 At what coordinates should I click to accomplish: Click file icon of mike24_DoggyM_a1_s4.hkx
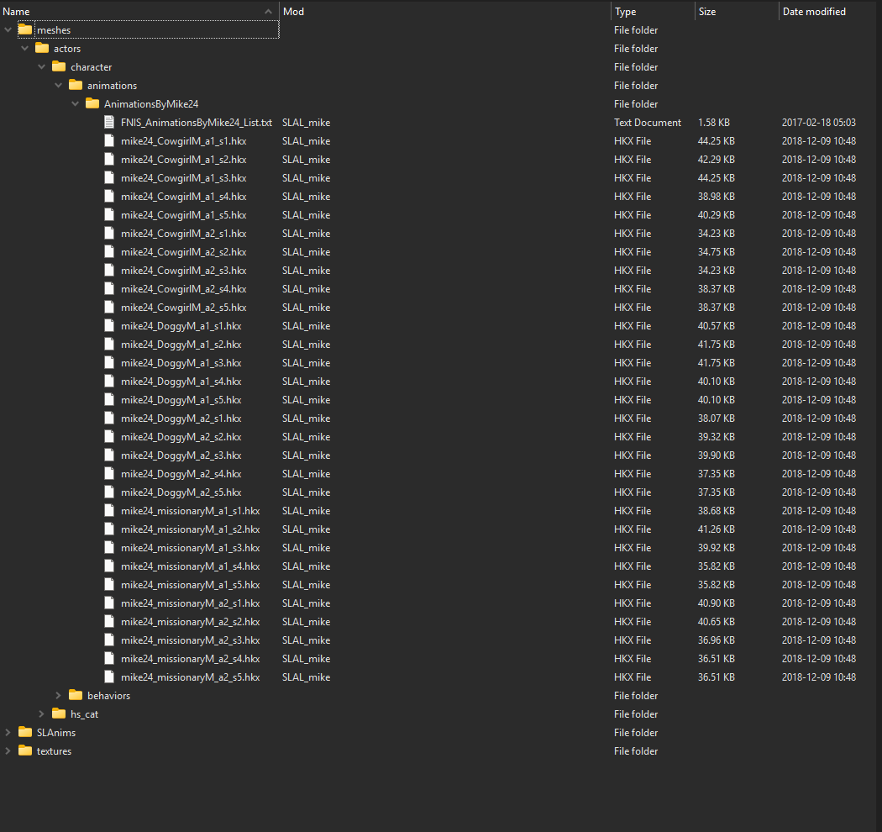pyautogui.click(x=109, y=381)
